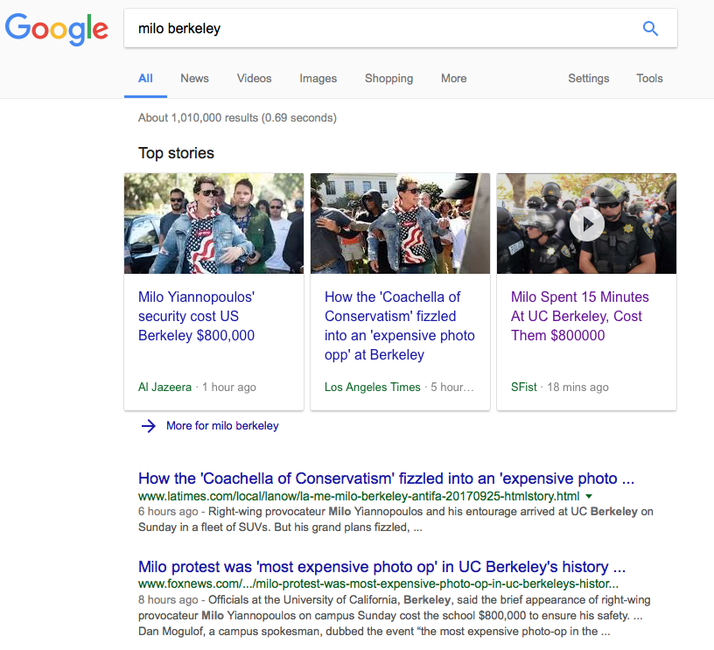Open the Los Angeles Times story image
Screen dimensions: 714x650
click(x=400, y=223)
